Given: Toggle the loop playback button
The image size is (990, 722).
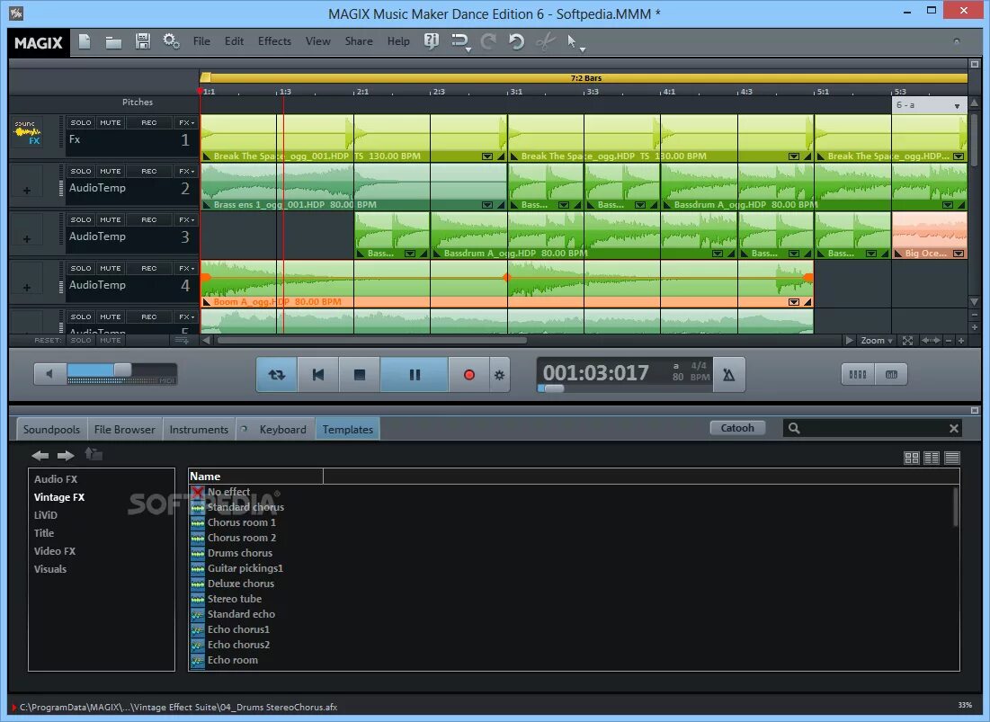Looking at the screenshot, I should (x=277, y=374).
